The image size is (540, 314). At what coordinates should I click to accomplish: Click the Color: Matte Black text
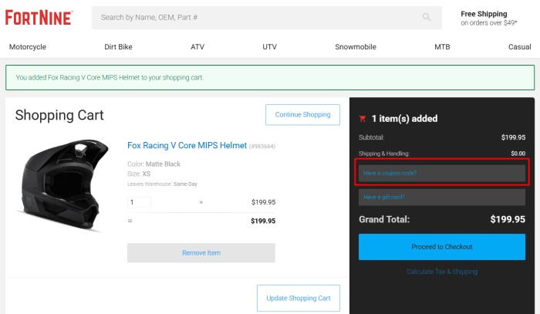pos(154,164)
